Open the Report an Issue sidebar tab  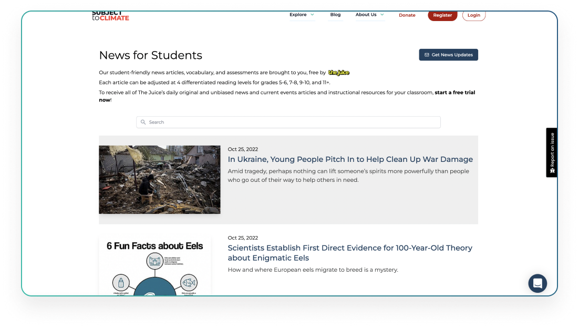click(551, 152)
